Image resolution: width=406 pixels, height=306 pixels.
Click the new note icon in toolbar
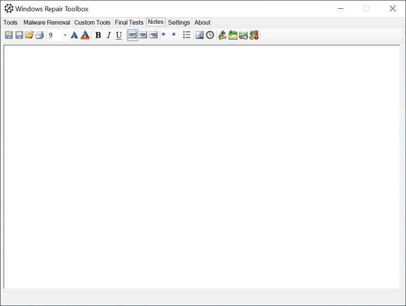(x=9, y=35)
